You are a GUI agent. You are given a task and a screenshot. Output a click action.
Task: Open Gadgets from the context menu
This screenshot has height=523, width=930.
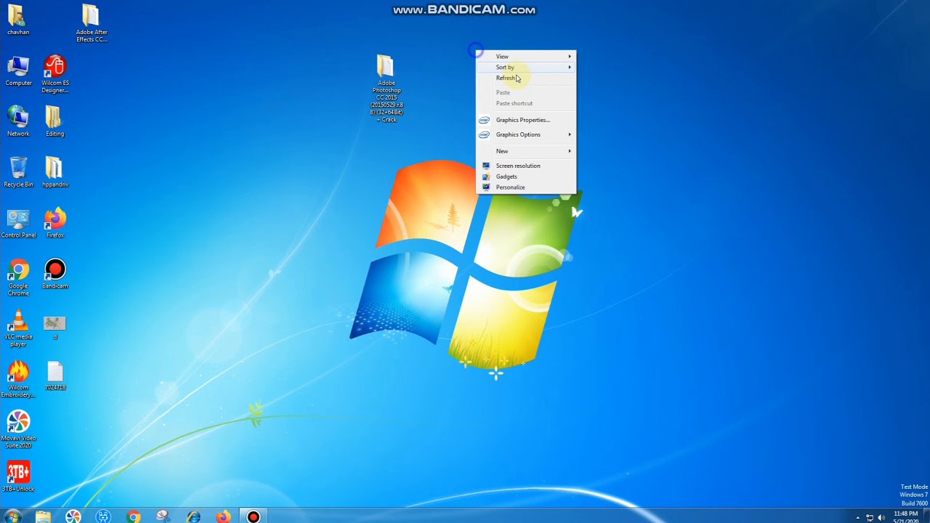tap(526, 177)
